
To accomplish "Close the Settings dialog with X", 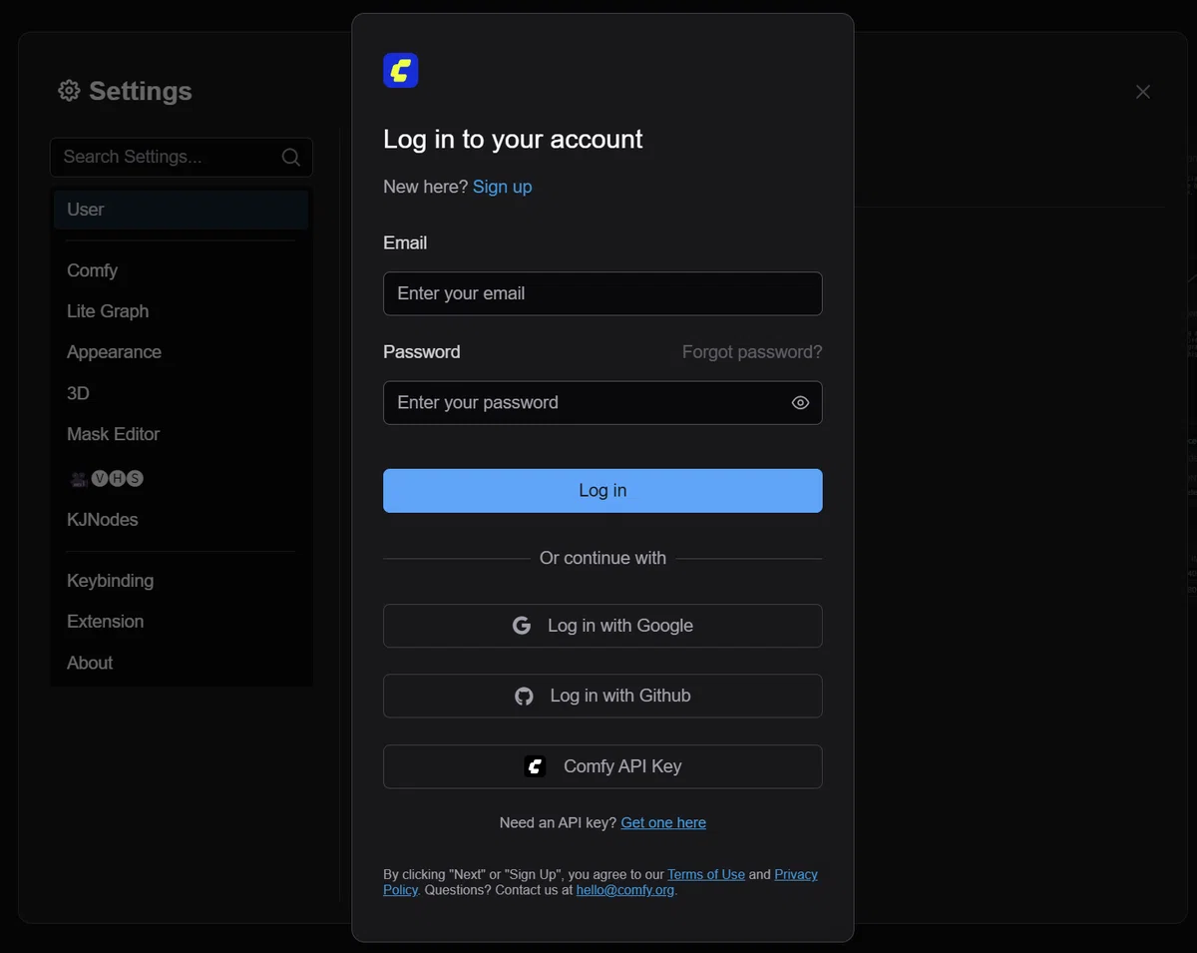I will [x=1143, y=92].
